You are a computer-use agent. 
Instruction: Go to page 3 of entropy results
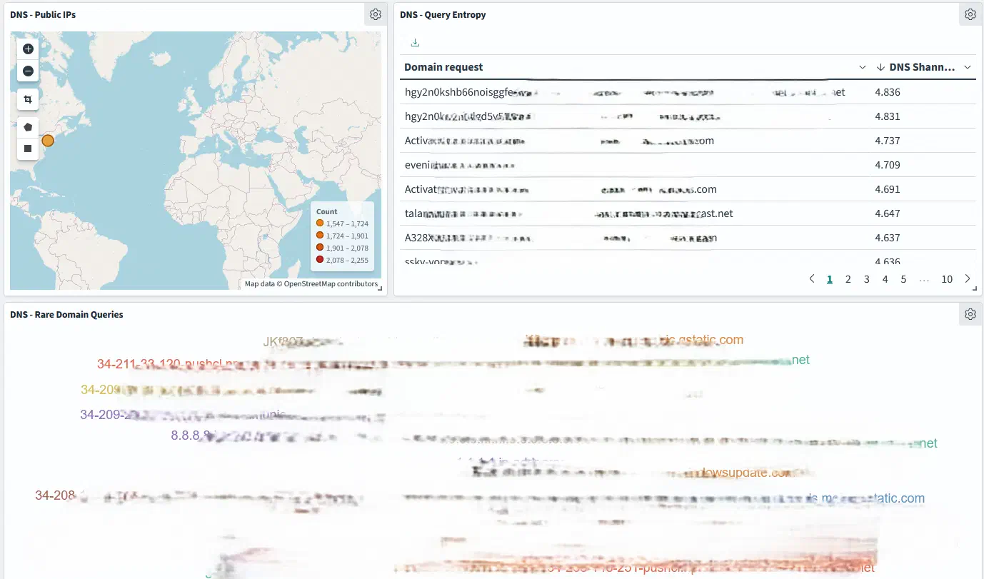click(x=867, y=279)
